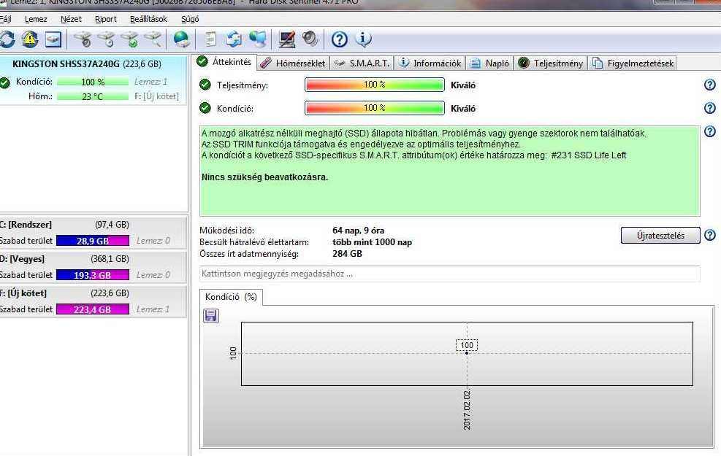Click help icon next to Újratesztelés button

pos(709,235)
